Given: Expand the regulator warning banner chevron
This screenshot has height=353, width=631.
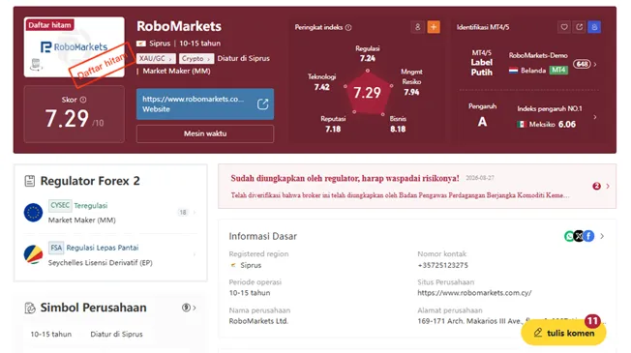Looking at the screenshot, I should coord(608,186).
